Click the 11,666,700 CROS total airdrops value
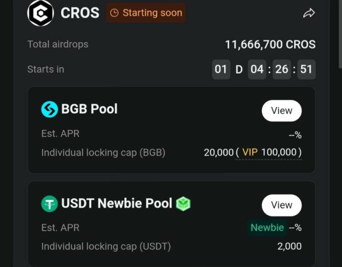Viewport: 342px width, 267px height. tap(270, 45)
